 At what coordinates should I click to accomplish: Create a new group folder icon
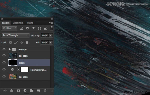click(x=32, y=90)
